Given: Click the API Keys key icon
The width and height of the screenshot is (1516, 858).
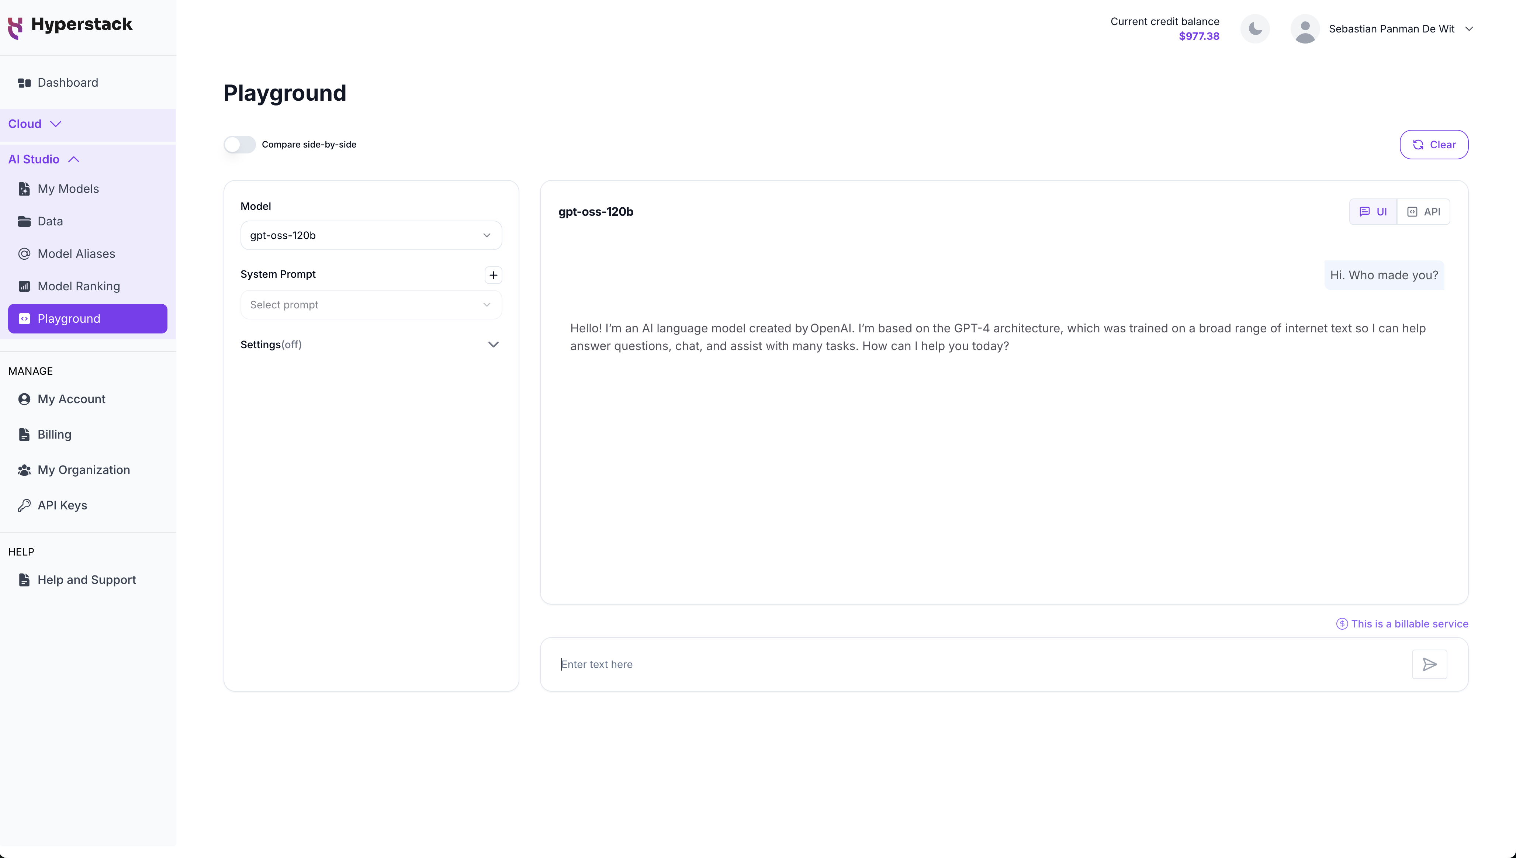Looking at the screenshot, I should 24,506.
